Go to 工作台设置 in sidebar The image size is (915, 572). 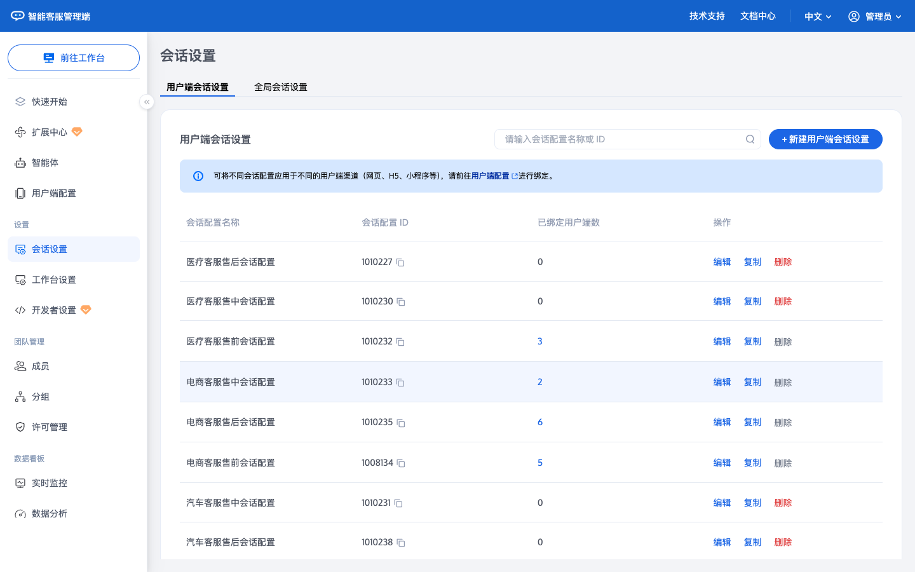pyautogui.click(x=74, y=280)
